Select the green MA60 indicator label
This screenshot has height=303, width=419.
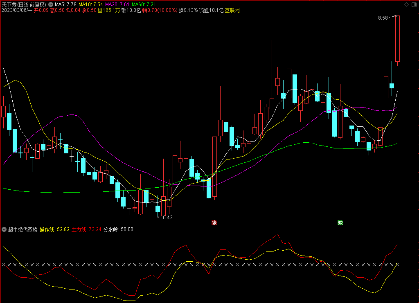[144, 4]
